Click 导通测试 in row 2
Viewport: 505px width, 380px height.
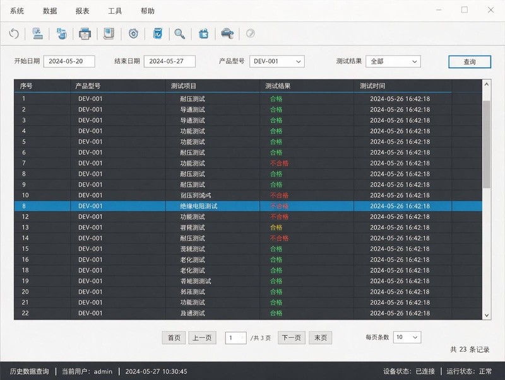coord(193,110)
